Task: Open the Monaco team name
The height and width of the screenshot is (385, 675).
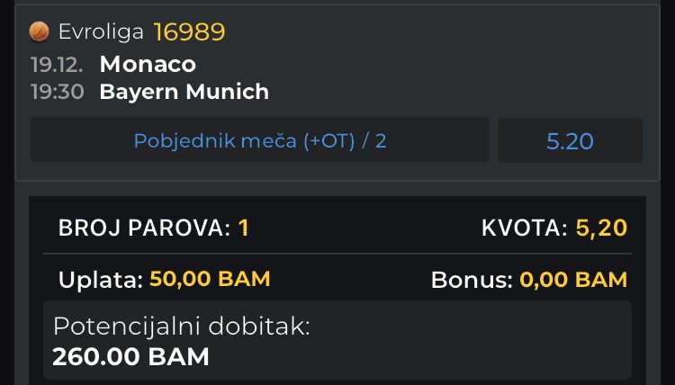Action: [x=148, y=65]
